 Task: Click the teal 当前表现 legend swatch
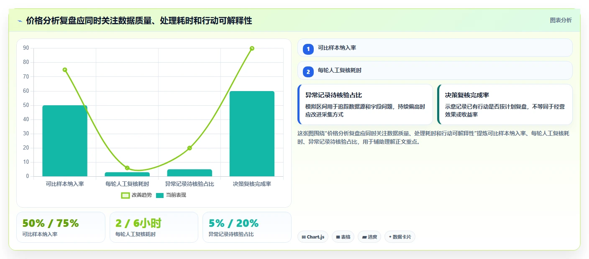[160, 195]
